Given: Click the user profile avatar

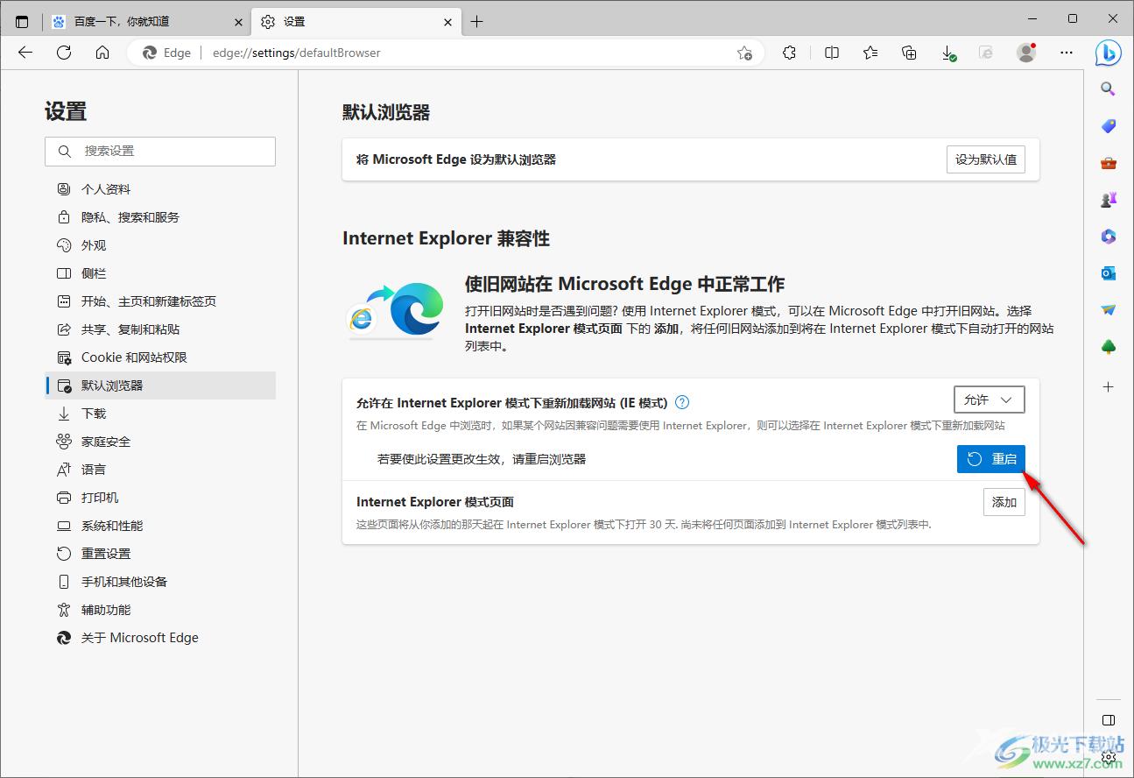Looking at the screenshot, I should (x=1026, y=53).
